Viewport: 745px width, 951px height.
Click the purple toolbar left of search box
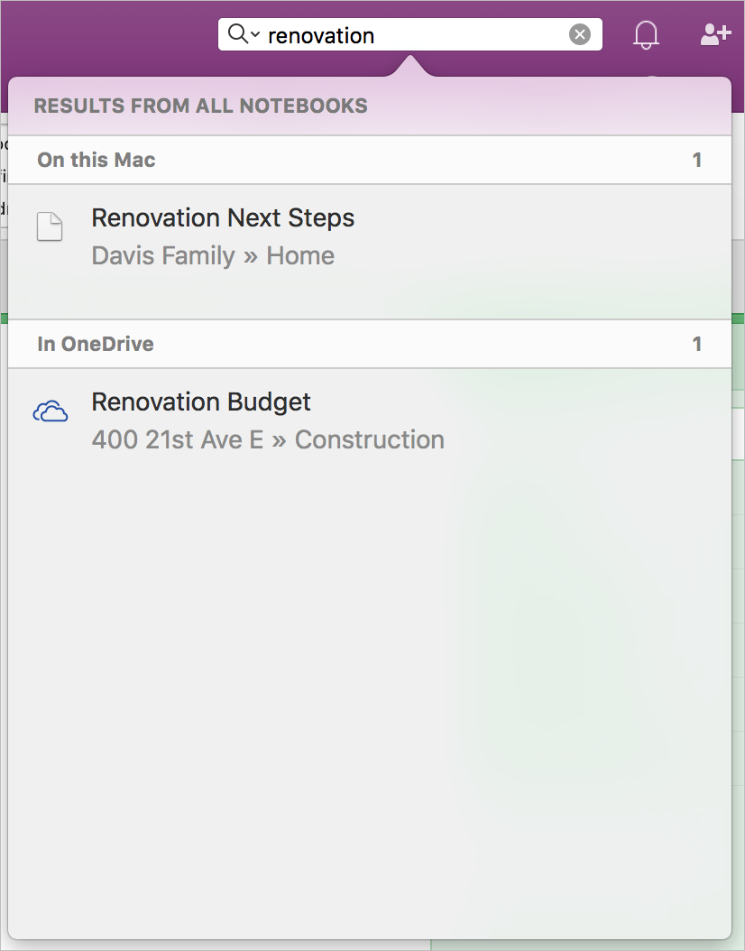(x=108, y=35)
